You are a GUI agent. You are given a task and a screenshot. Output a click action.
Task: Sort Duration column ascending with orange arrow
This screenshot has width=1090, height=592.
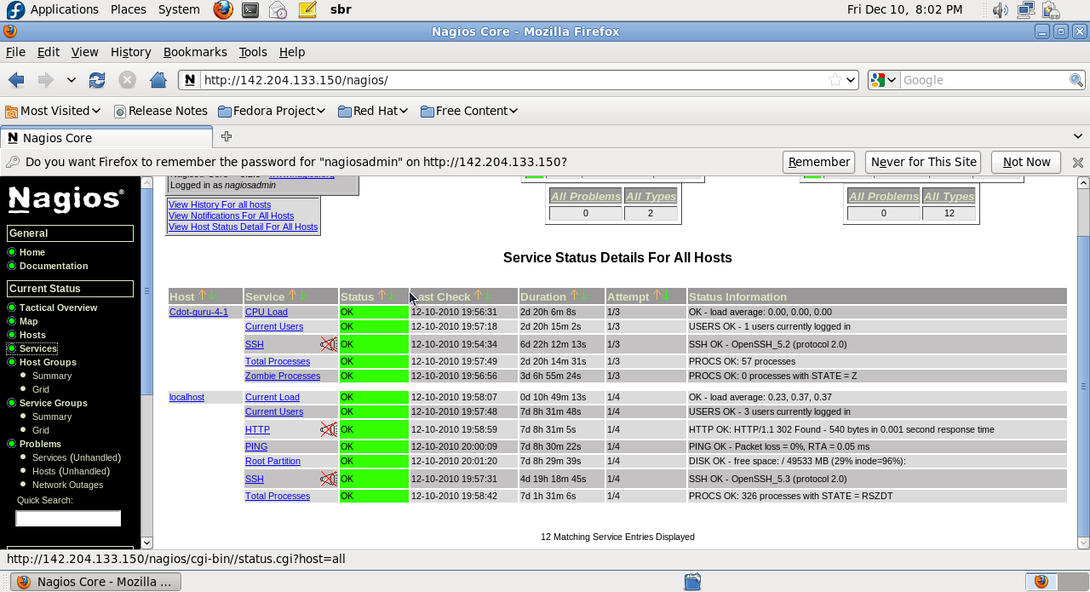coord(574,295)
